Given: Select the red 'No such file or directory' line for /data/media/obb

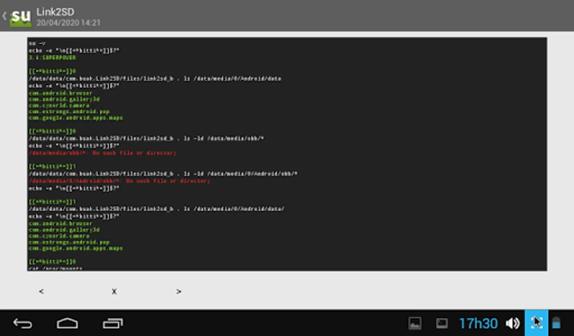Looking at the screenshot, I should coord(102,153).
